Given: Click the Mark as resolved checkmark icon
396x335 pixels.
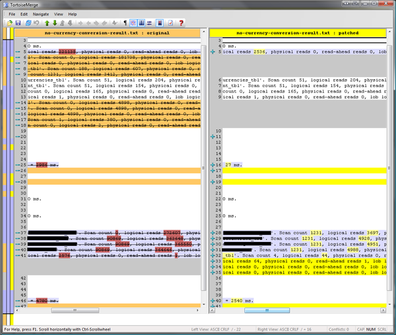Looking at the screenshot, I should pyautogui.click(x=115, y=23).
